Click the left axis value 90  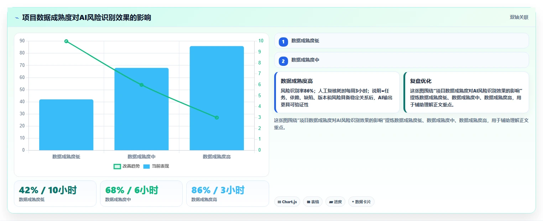(x=22, y=41)
